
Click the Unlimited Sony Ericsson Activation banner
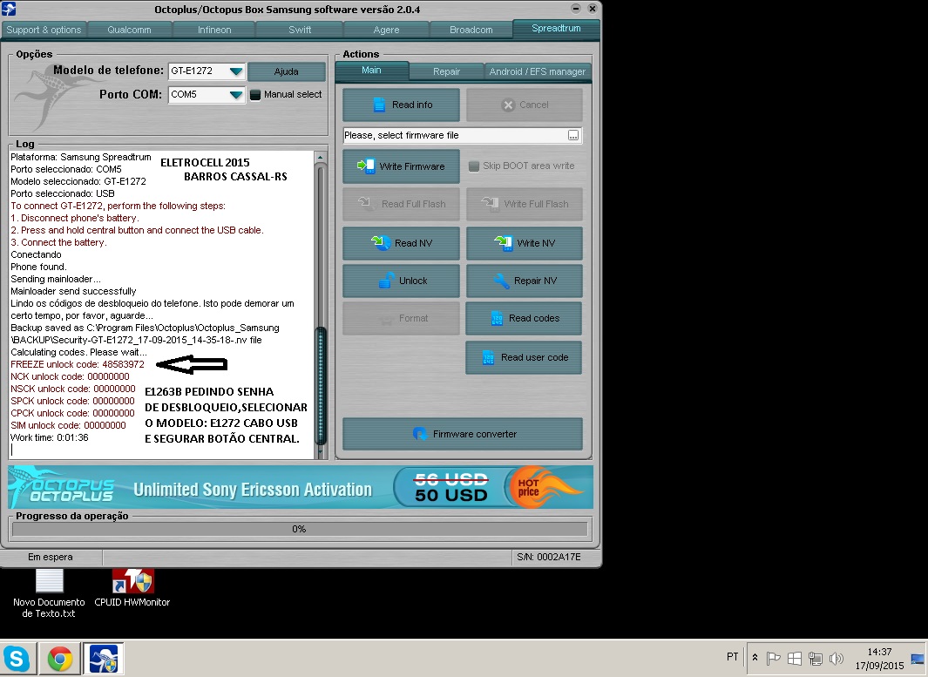301,488
